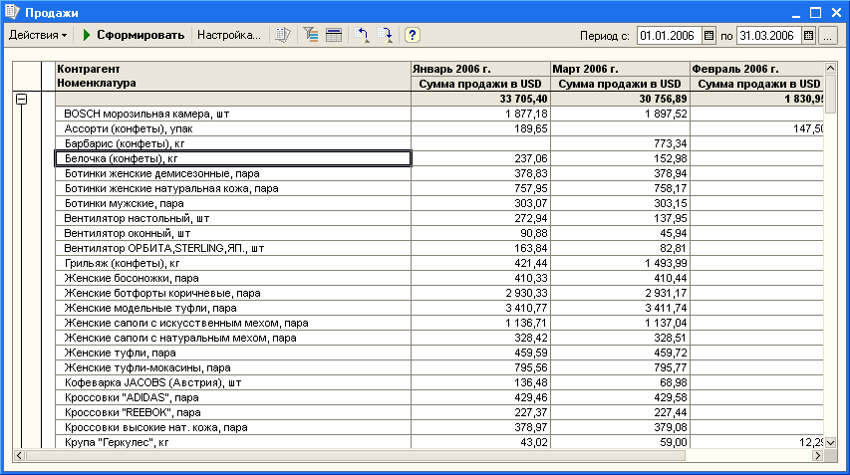
Task: Select row Женские туфли-мокасины, пара
Action: click(x=233, y=367)
